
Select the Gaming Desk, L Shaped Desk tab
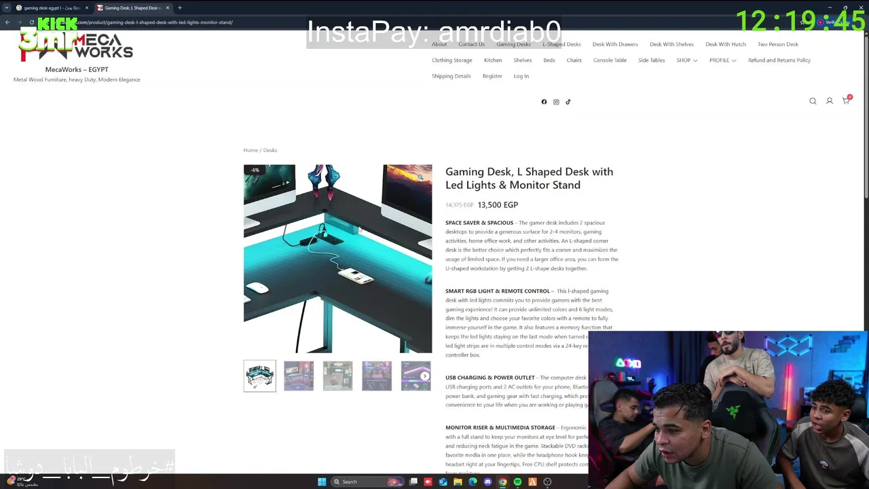click(132, 7)
